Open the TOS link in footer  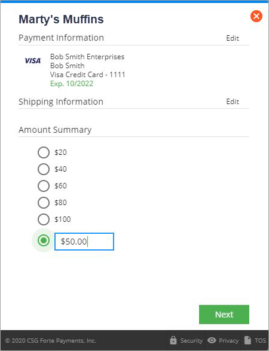(260, 340)
